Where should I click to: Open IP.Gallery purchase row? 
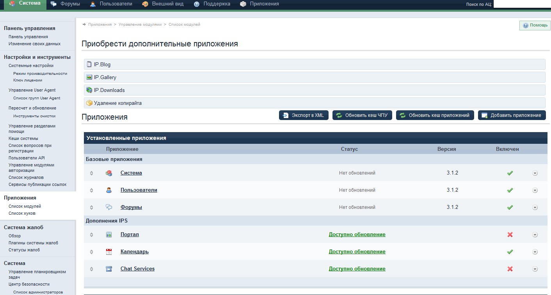[315, 77]
